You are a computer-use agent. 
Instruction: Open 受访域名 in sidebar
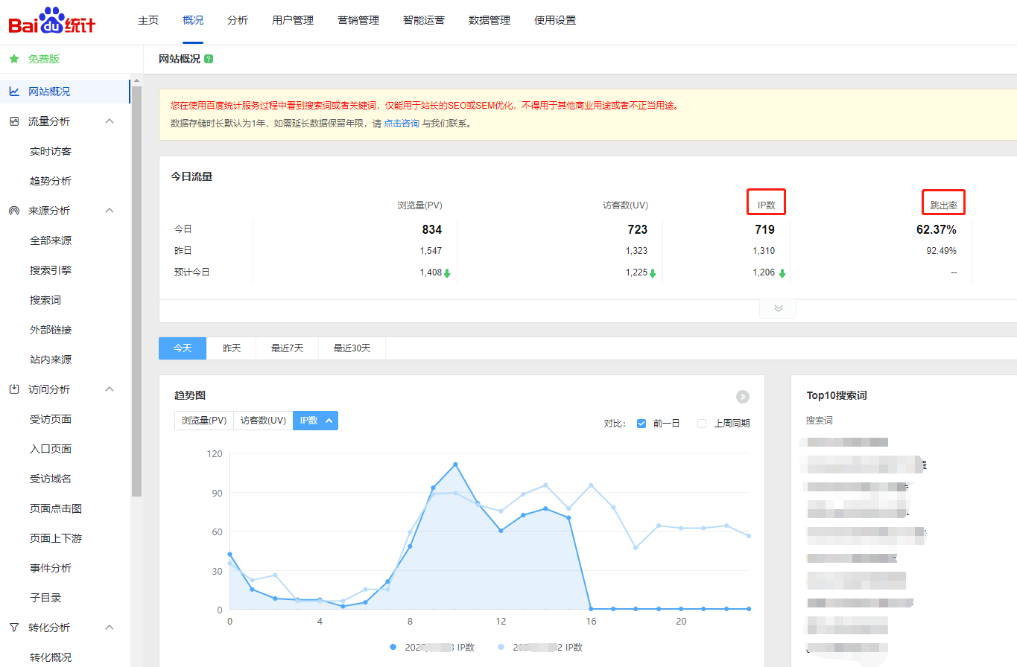click(51, 479)
